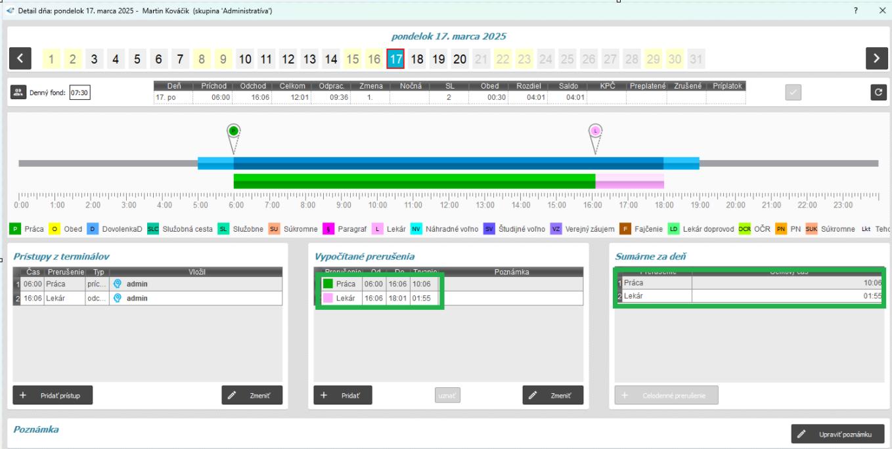This screenshot has height=449, width=892.
Task: Select day 18 in the calendar strip
Action: pos(416,60)
